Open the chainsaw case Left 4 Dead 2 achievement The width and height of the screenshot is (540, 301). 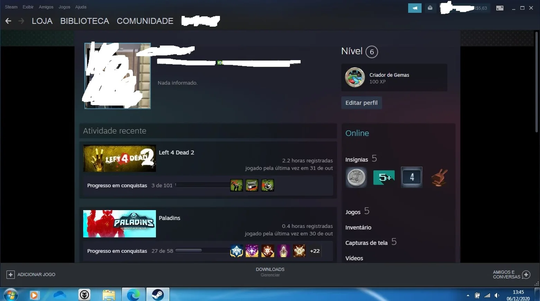pyautogui.click(x=252, y=185)
